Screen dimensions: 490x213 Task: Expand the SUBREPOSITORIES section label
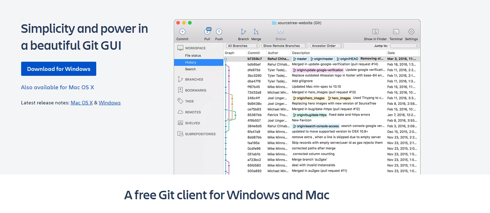click(200, 134)
